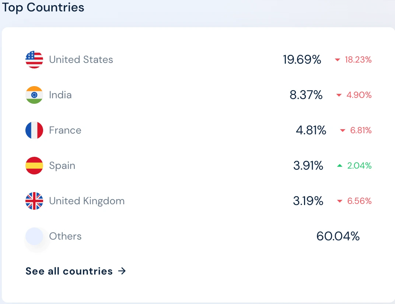Click the Spain country label
The image size is (395, 304).
click(62, 166)
